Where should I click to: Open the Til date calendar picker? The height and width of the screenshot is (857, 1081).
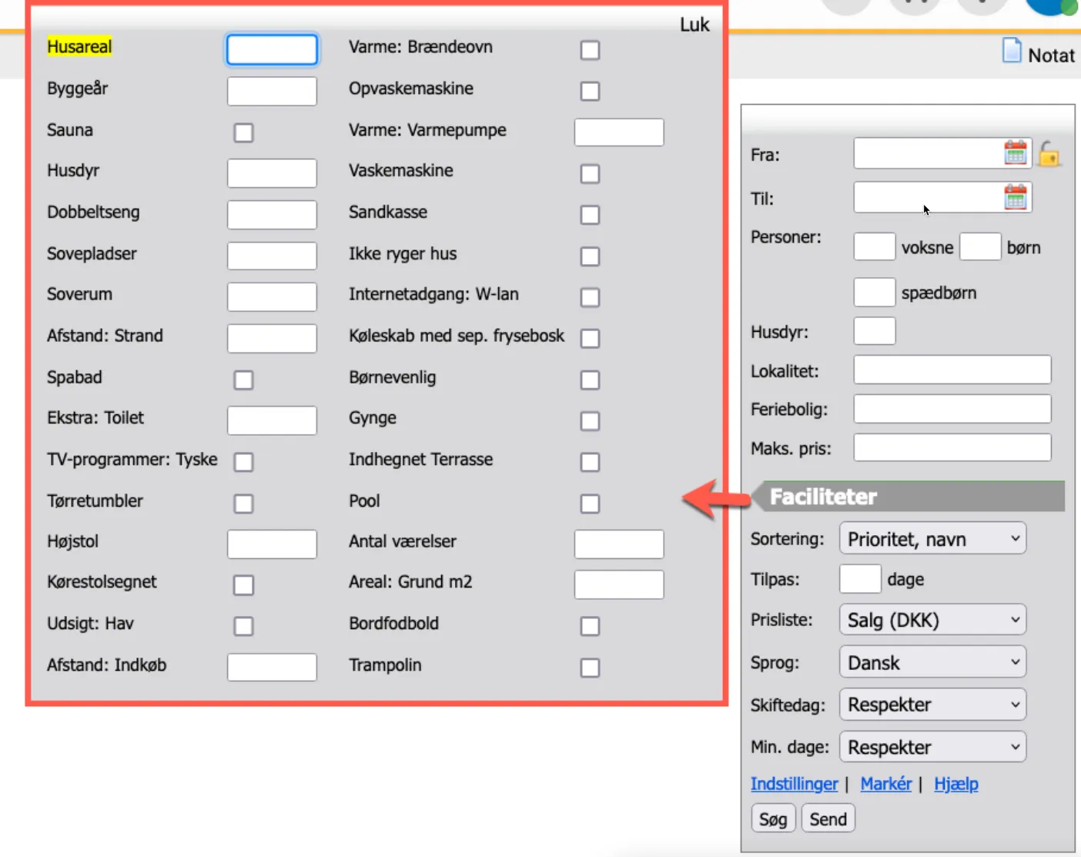tap(1015, 198)
